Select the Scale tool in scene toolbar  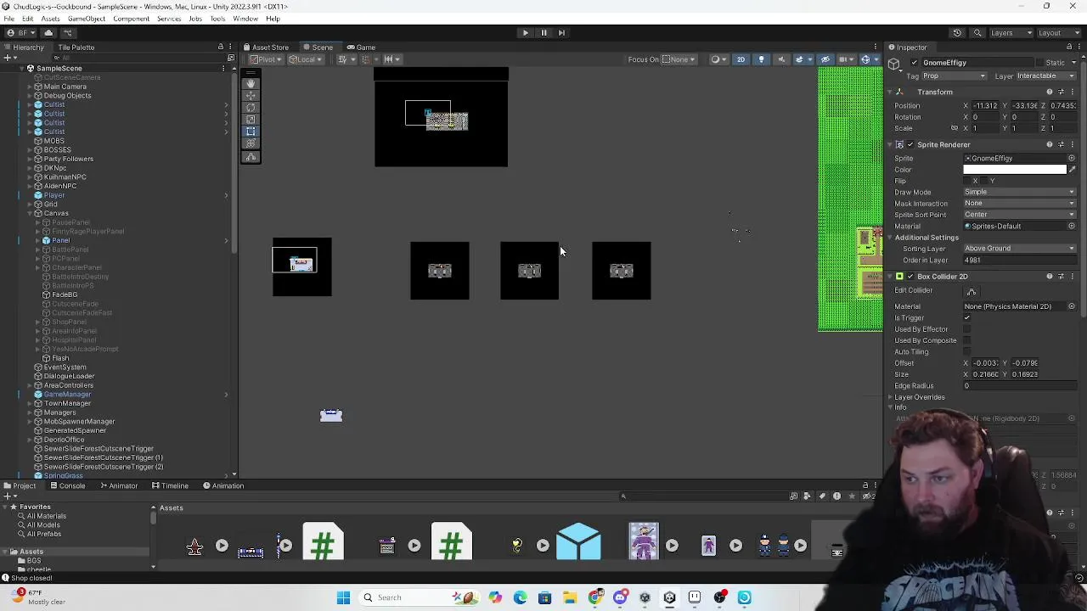(x=251, y=120)
